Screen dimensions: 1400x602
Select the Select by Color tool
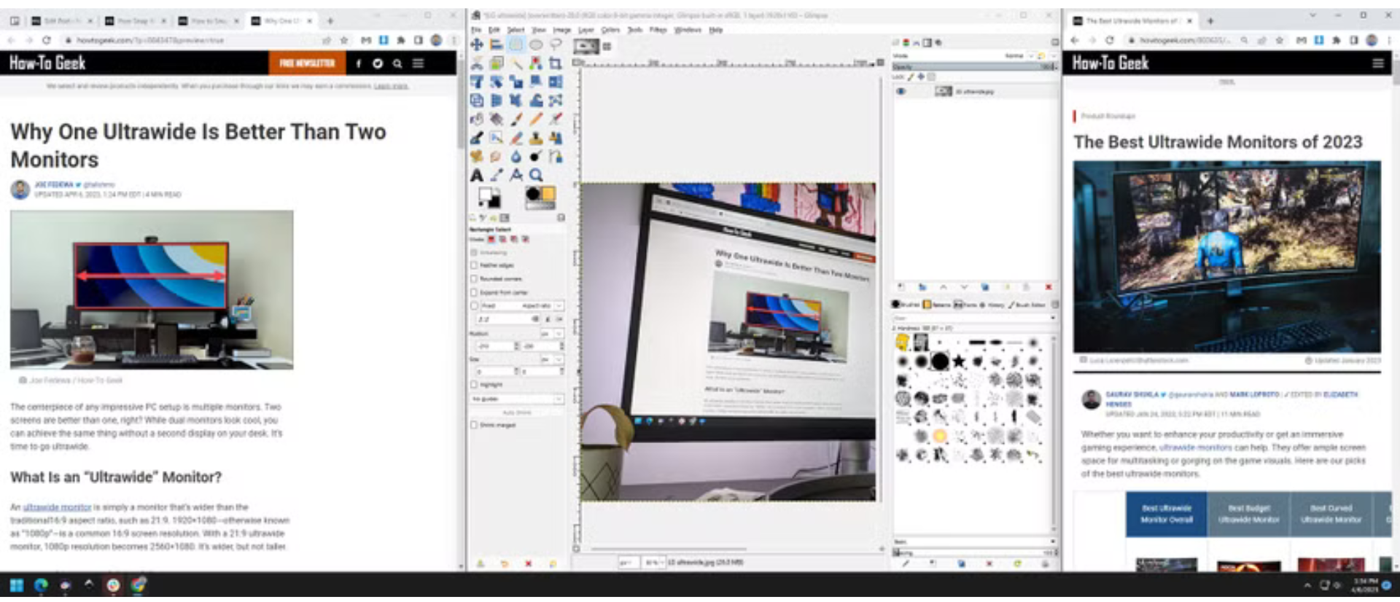535,63
